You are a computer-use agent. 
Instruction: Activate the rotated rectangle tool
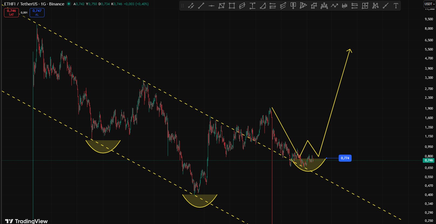coord(242,6)
